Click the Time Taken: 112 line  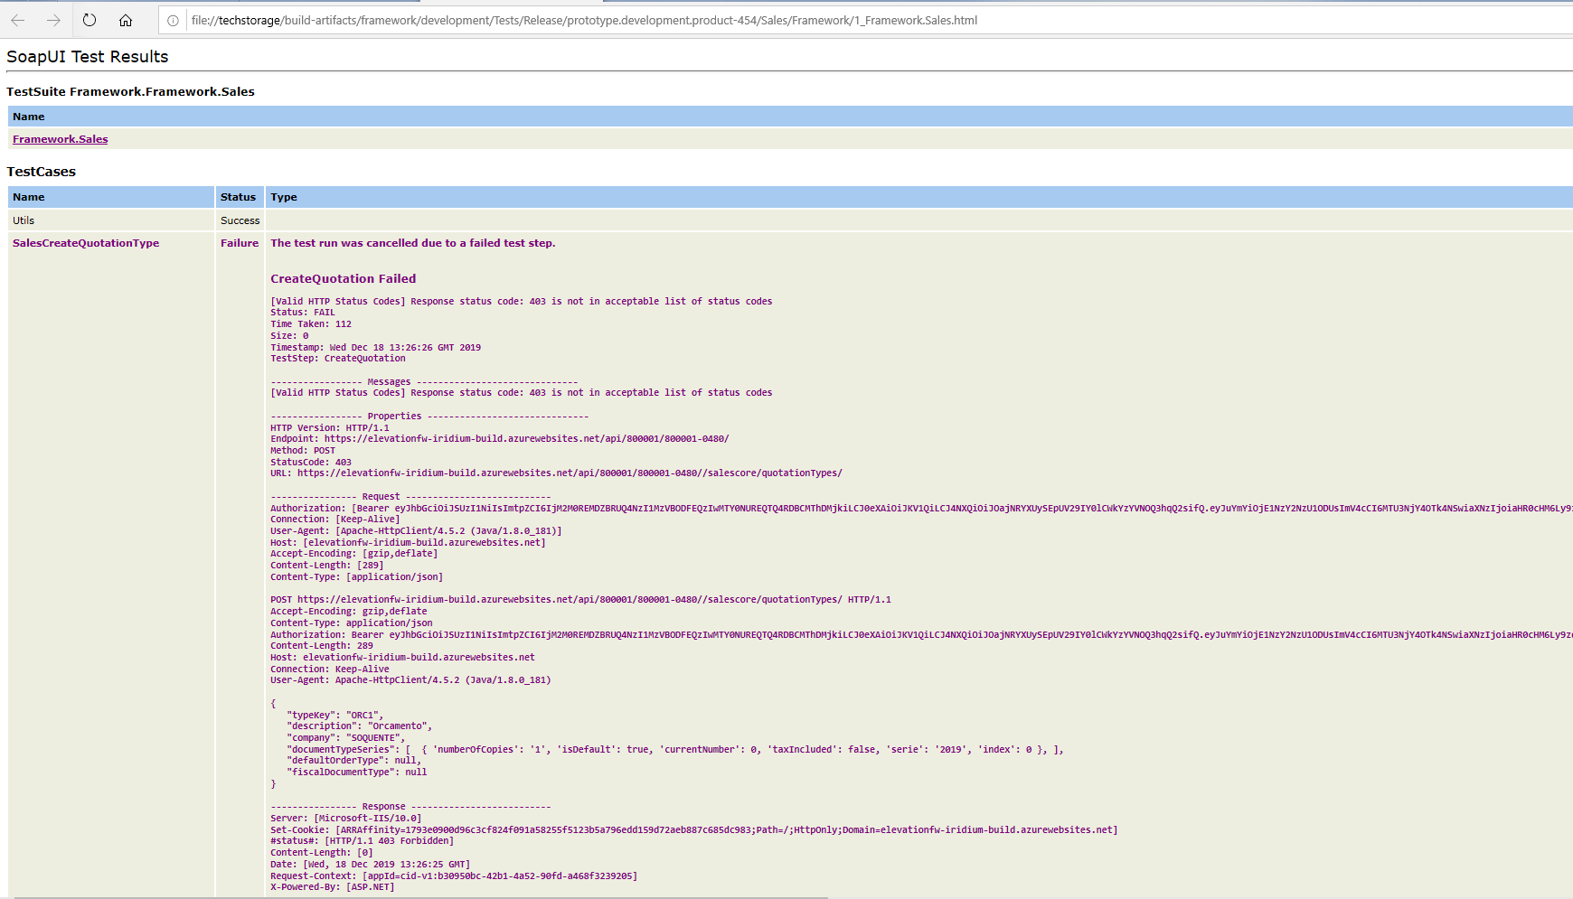[x=311, y=324]
